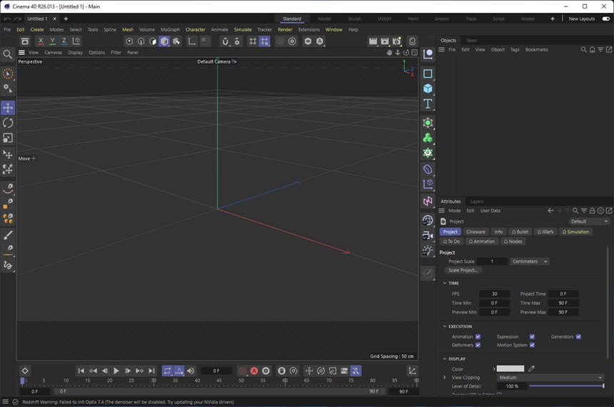Viewport: 614px width, 407px height.
Task: Toggle the Animation execution checkbox
Action: [x=478, y=336]
